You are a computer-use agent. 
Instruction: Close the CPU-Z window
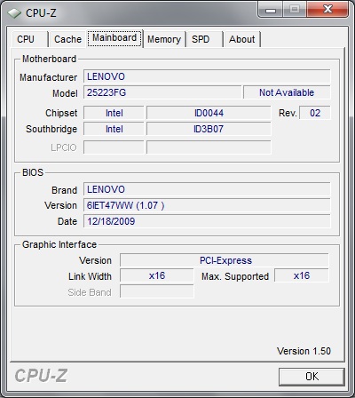327,10
